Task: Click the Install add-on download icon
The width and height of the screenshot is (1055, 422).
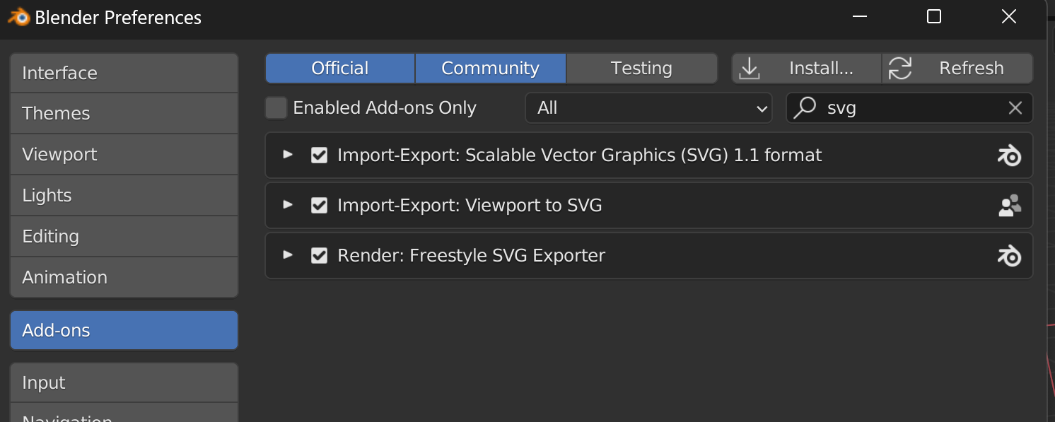Action: 749,68
